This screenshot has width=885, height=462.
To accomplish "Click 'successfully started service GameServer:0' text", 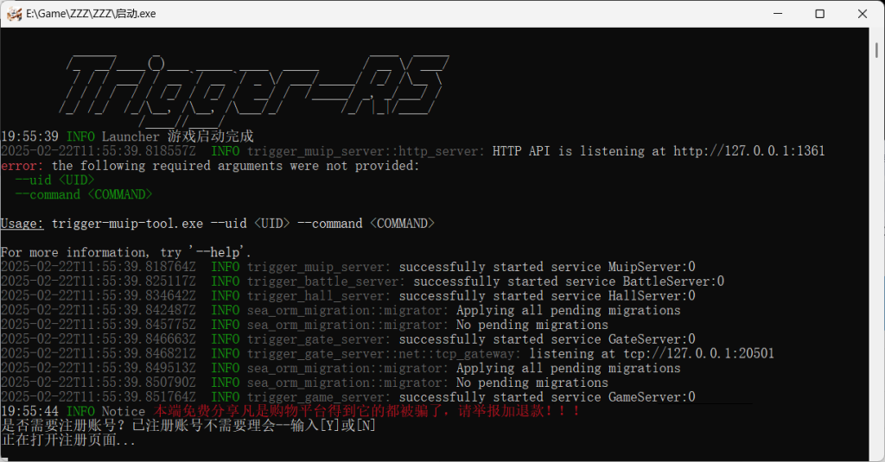I will coord(547,397).
